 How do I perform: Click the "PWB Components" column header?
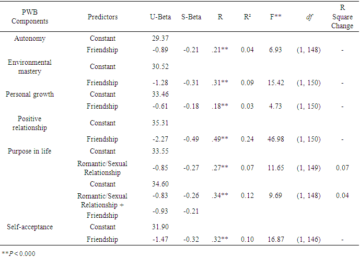(29, 17)
